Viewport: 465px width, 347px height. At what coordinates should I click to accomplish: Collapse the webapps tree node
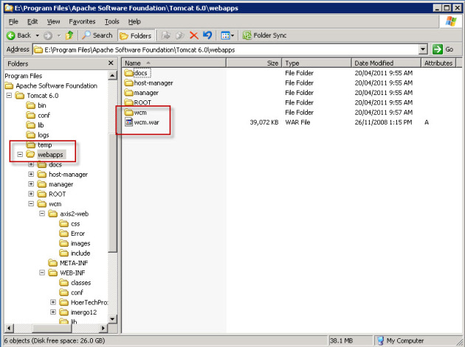pyautogui.click(x=20, y=154)
